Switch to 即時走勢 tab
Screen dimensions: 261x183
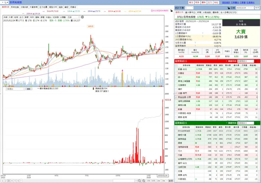(15, 7)
